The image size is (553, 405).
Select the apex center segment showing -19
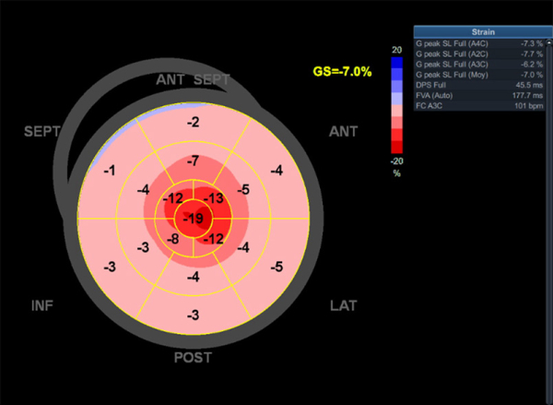(x=194, y=219)
